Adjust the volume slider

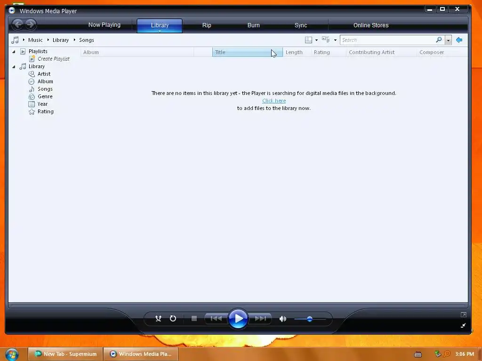point(310,319)
